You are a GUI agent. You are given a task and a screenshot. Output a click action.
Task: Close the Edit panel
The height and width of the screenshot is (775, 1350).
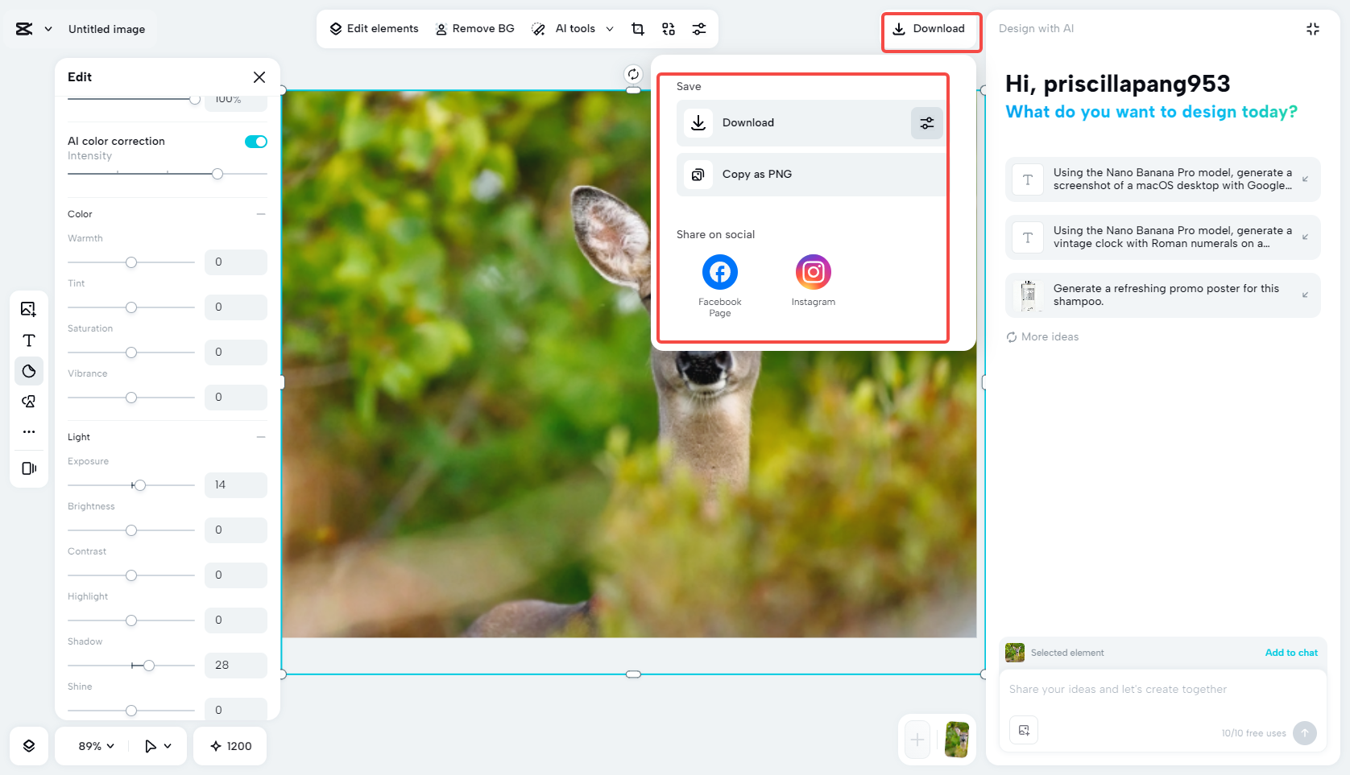point(259,77)
